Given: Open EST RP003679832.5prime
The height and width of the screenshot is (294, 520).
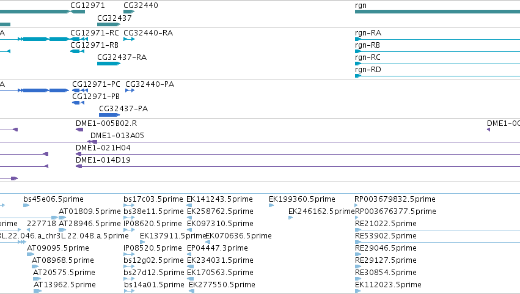Looking at the screenshot, I should point(395,199).
